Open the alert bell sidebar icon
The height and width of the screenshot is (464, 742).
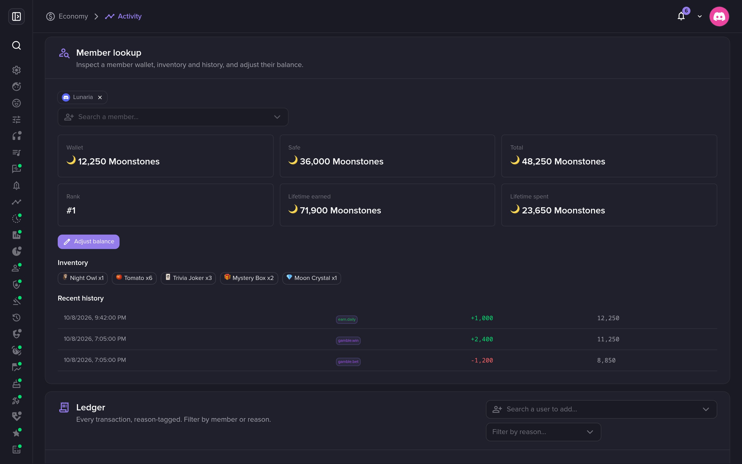[x=16, y=185]
